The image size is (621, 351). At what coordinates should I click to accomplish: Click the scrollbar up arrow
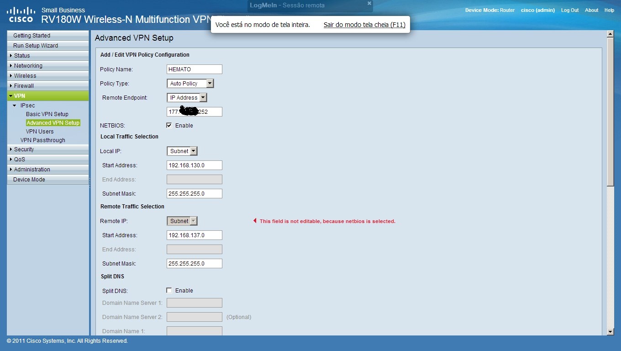[x=610, y=34]
